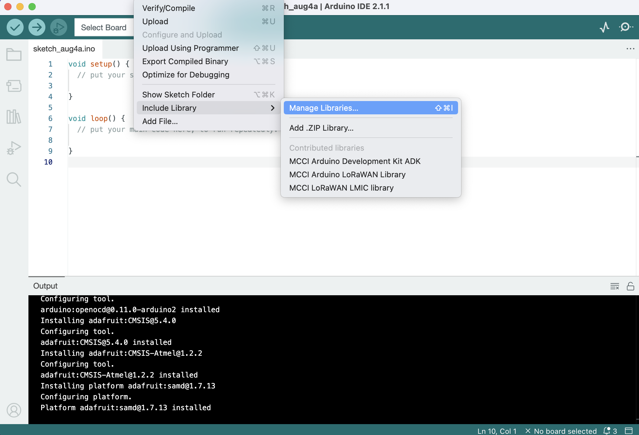
Task: Click 'adafruit:CMSIS-Atmel@1.2.2 installed' output line
Action: tap(119, 375)
